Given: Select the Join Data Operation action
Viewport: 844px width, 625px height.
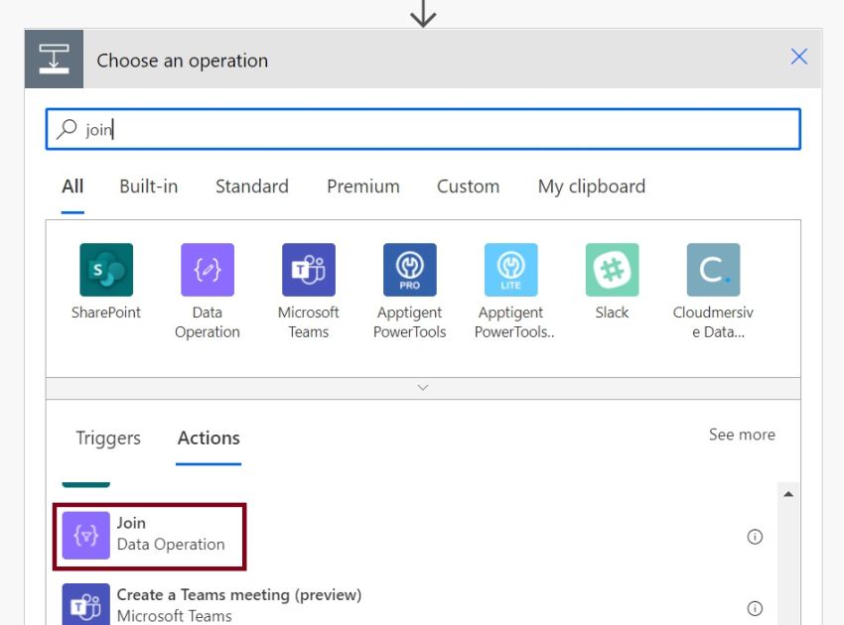Looking at the screenshot, I should pyautogui.click(x=149, y=534).
